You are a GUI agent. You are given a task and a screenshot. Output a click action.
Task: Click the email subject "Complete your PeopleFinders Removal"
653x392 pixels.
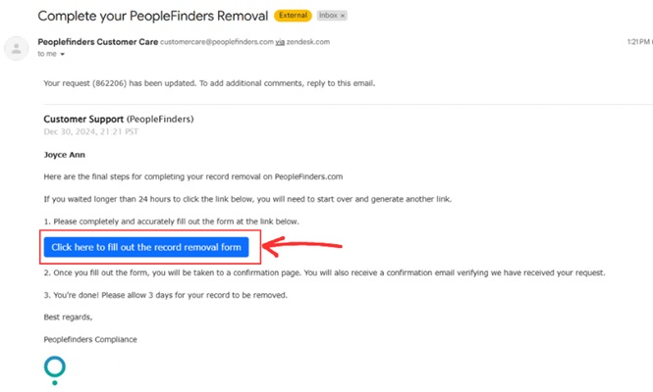click(x=153, y=17)
